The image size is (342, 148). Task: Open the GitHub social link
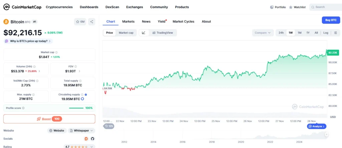(93, 139)
